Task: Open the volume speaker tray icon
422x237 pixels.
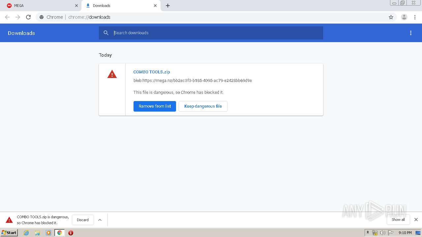Action: coord(382,233)
